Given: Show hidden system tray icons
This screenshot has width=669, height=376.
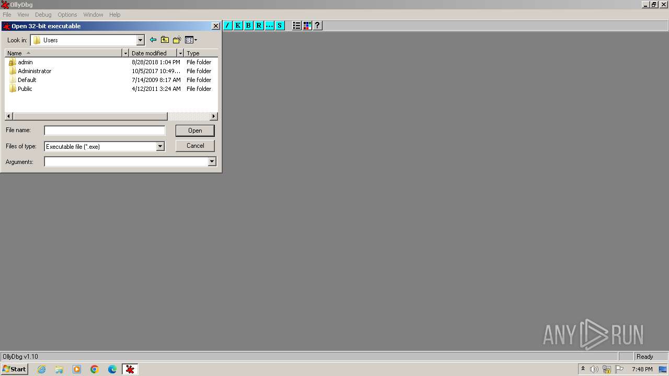Looking at the screenshot, I should [x=583, y=369].
